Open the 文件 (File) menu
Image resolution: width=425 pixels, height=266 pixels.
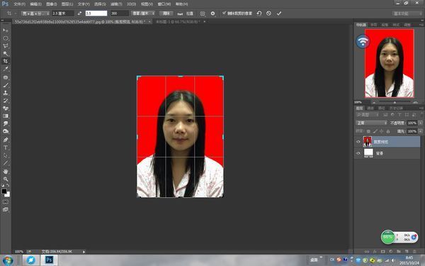click(x=19, y=4)
